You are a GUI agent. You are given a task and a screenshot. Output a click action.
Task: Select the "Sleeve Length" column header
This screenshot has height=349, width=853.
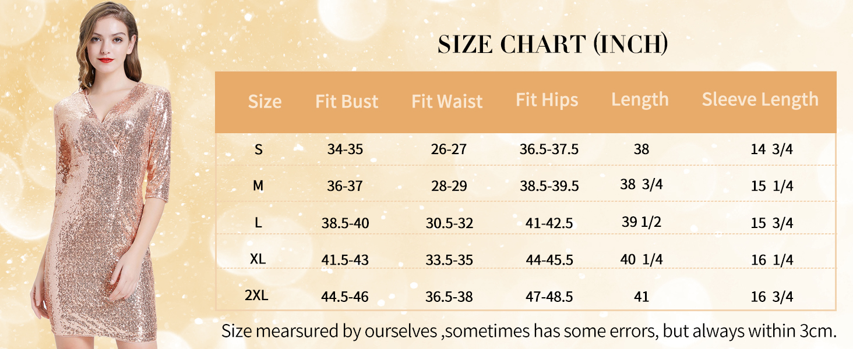pos(760,99)
